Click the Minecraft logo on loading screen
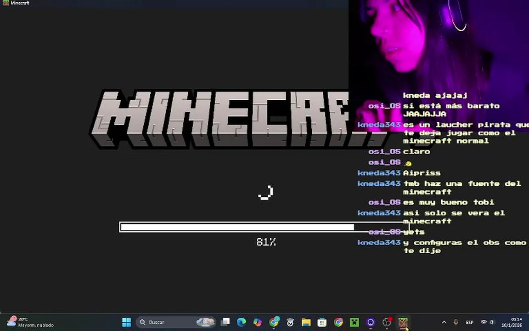The height and width of the screenshot is (331, 529). click(219, 119)
